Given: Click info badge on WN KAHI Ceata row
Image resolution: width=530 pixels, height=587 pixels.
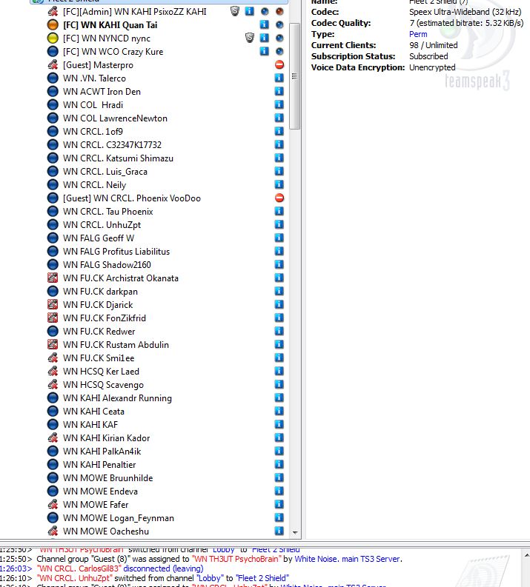Looking at the screenshot, I should (x=279, y=411).
